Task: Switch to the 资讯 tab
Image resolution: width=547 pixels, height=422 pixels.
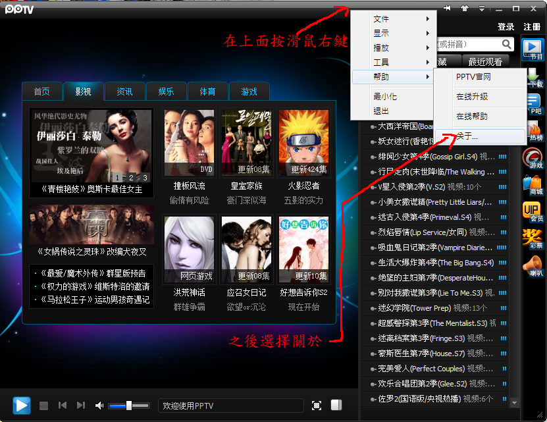Action: pyautogui.click(x=124, y=92)
